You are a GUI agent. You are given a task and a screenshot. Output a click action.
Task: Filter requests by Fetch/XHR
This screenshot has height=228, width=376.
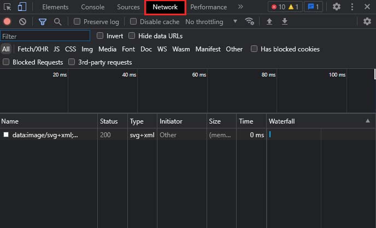pyautogui.click(x=33, y=49)
